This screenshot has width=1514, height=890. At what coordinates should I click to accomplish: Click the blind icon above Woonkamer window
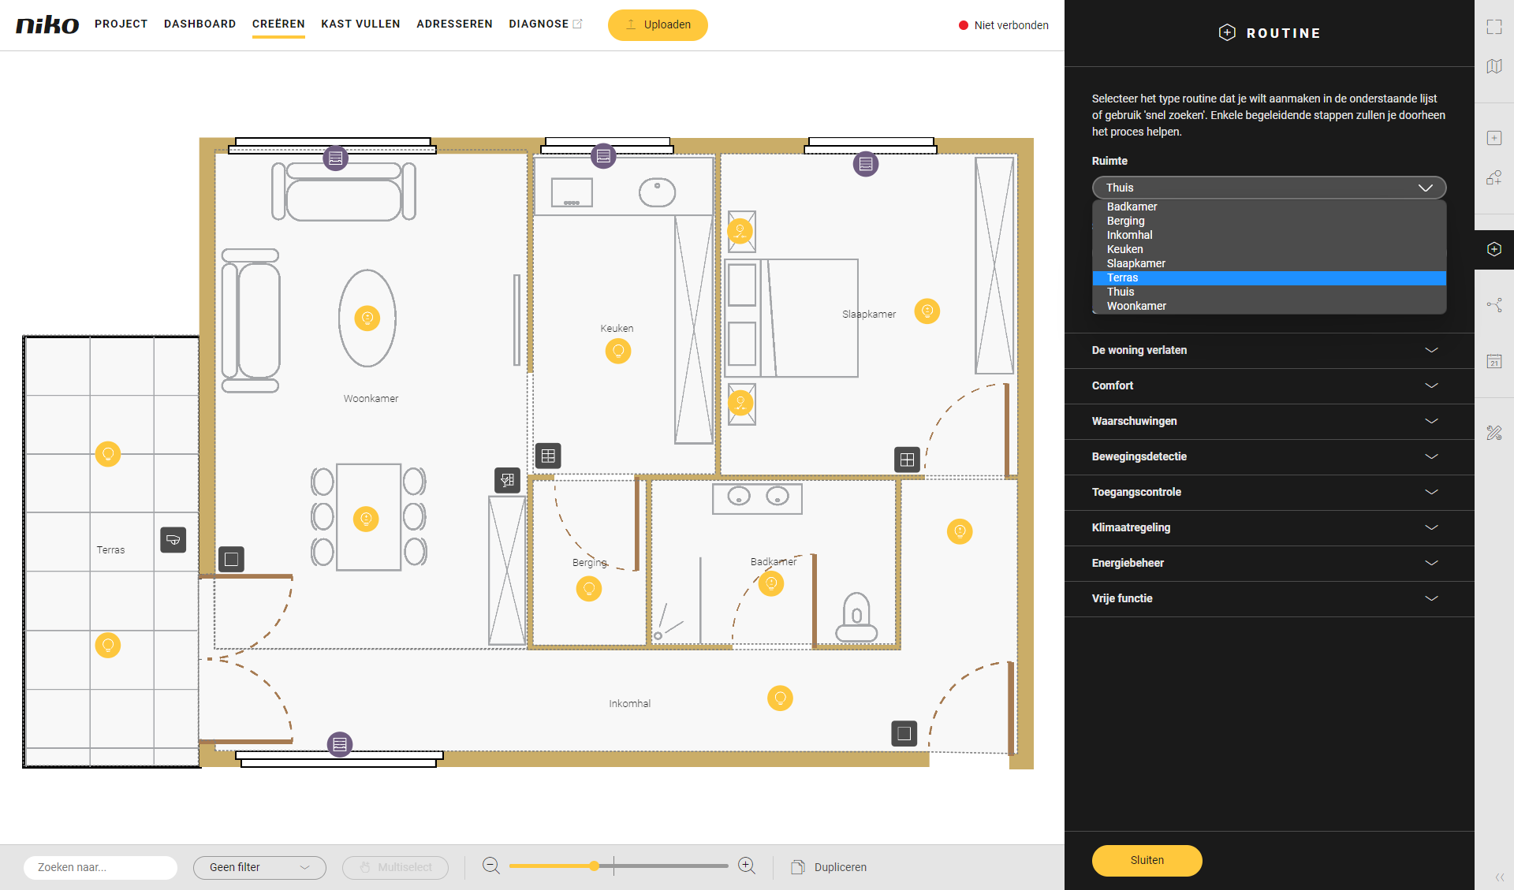pyautogui.click(x=335, y=158)
